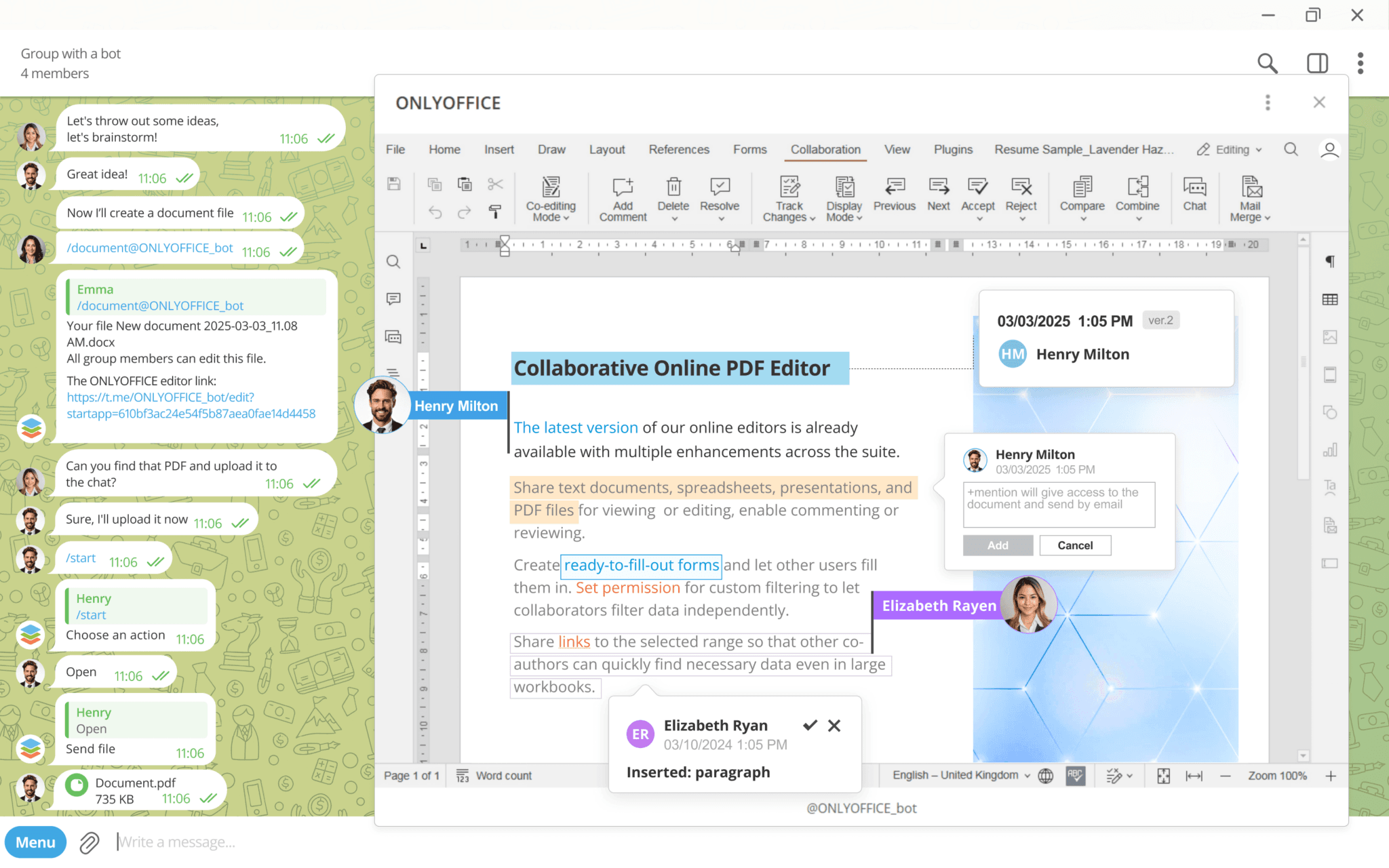Screen dimensions: 1389x868
Task: Open the search icon in the left sidebar
Action: pos(393,262)
